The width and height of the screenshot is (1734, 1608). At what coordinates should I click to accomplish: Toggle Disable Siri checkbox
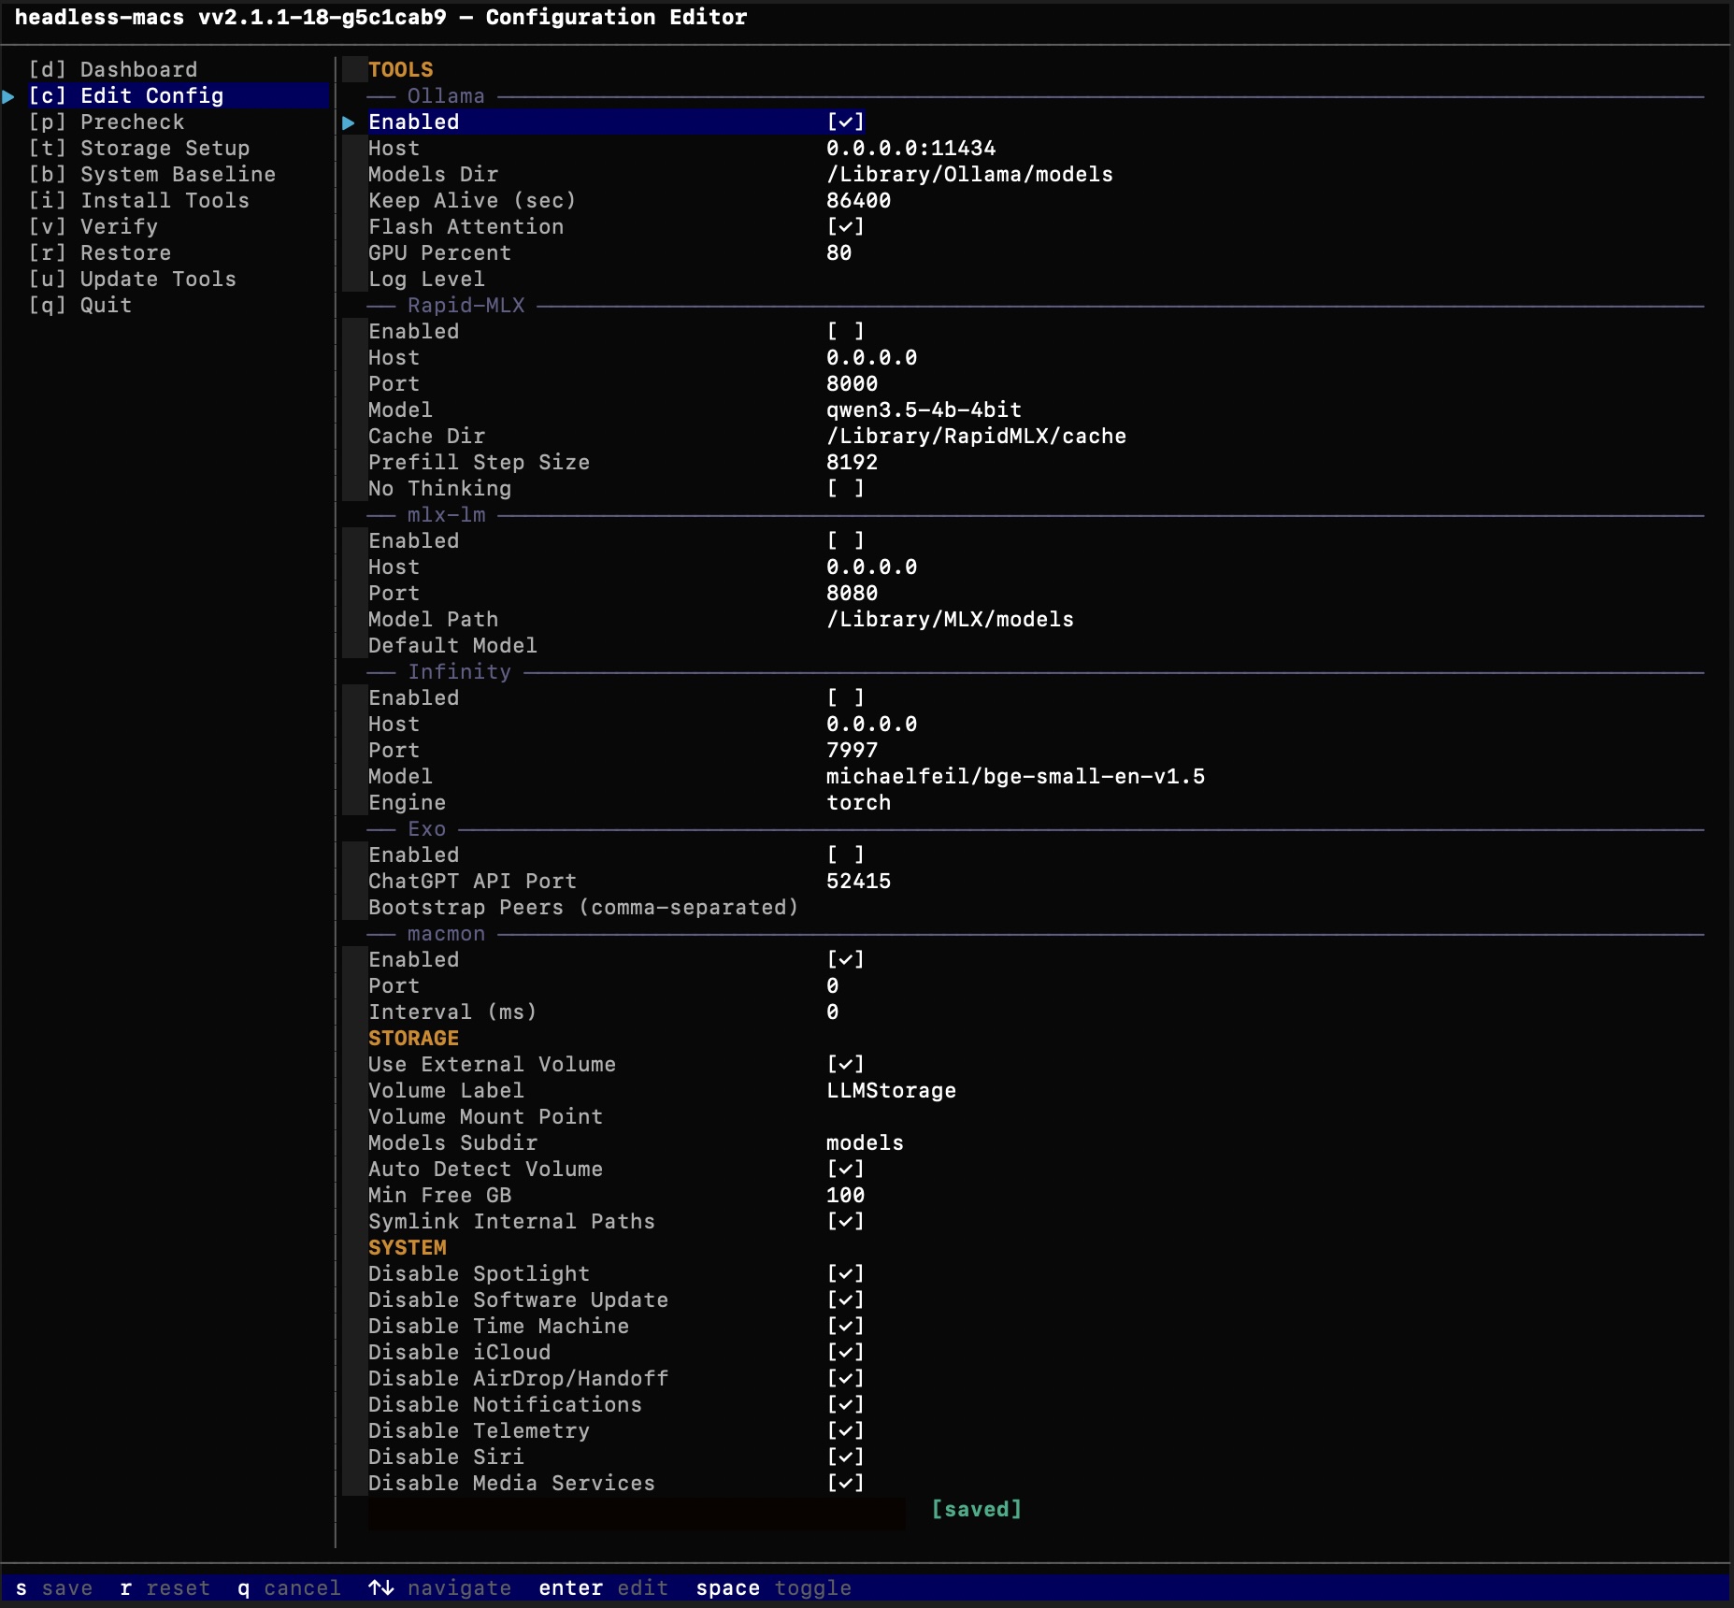coord(845,1457)
